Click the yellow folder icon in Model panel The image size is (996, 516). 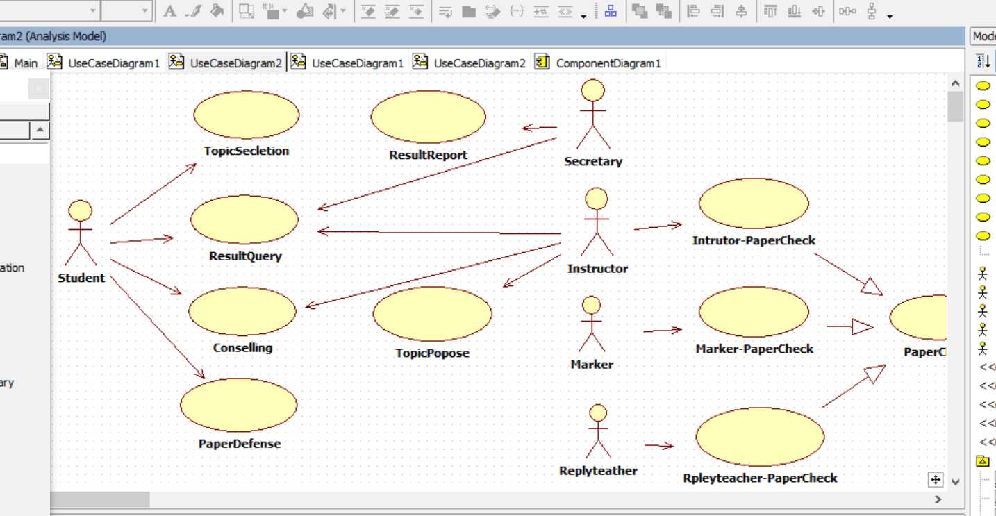982,460
